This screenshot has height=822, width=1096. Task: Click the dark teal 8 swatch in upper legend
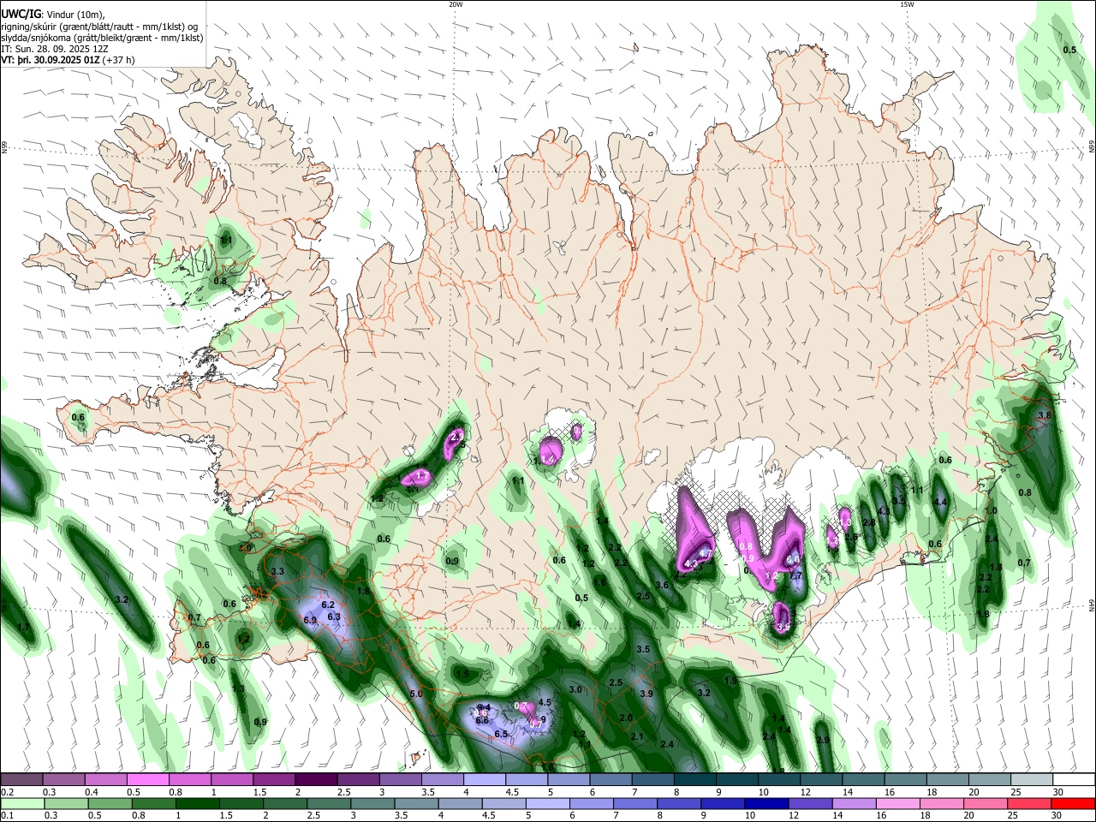pyautogui.click(x=694, y=779)
